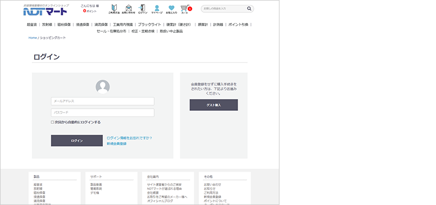Image resolution: width=436 pixels, height=205 pixels.
Task: Open 取扱い中止製品 navigation item
Action: pos(171,31)
